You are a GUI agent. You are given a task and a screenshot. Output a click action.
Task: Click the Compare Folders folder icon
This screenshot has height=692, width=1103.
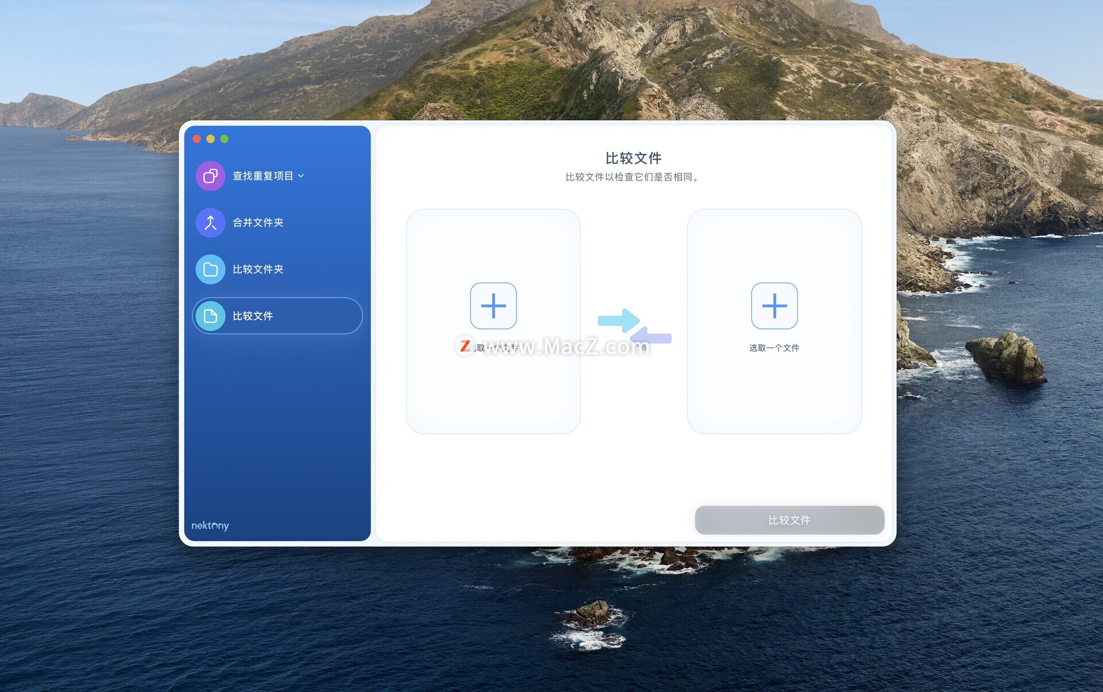point(210,269)
